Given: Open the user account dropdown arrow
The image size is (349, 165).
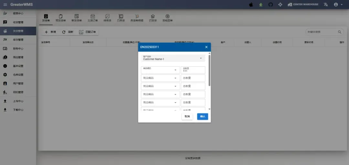Looking at the screenshot, I should pos(342,5).
